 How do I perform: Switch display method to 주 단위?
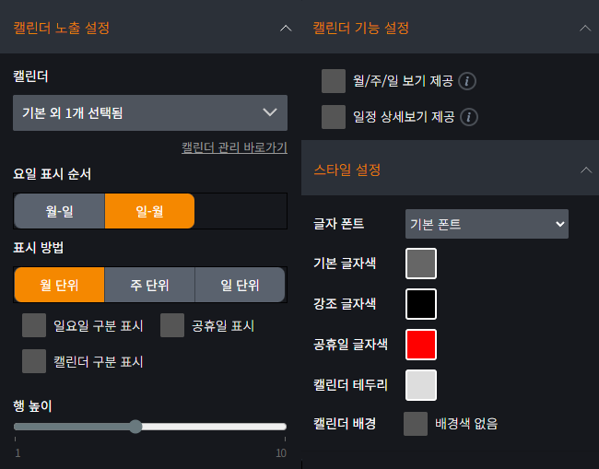(149, 285)
